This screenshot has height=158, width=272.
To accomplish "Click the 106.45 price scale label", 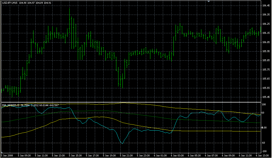I will pyautogui.click(x=266, y=6).
